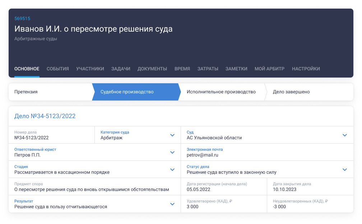Click the Дата закрытия дела field 10.10.2023

[310, 187]
